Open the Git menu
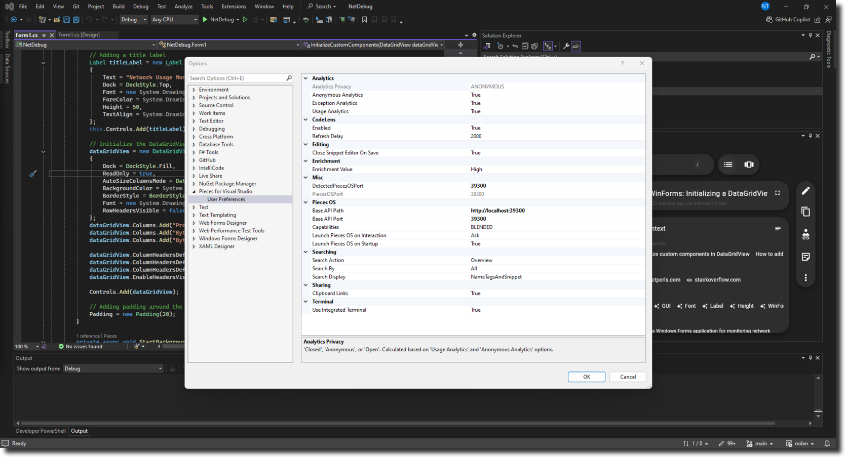Screen dimensions: 845x457 click(76, 7)
